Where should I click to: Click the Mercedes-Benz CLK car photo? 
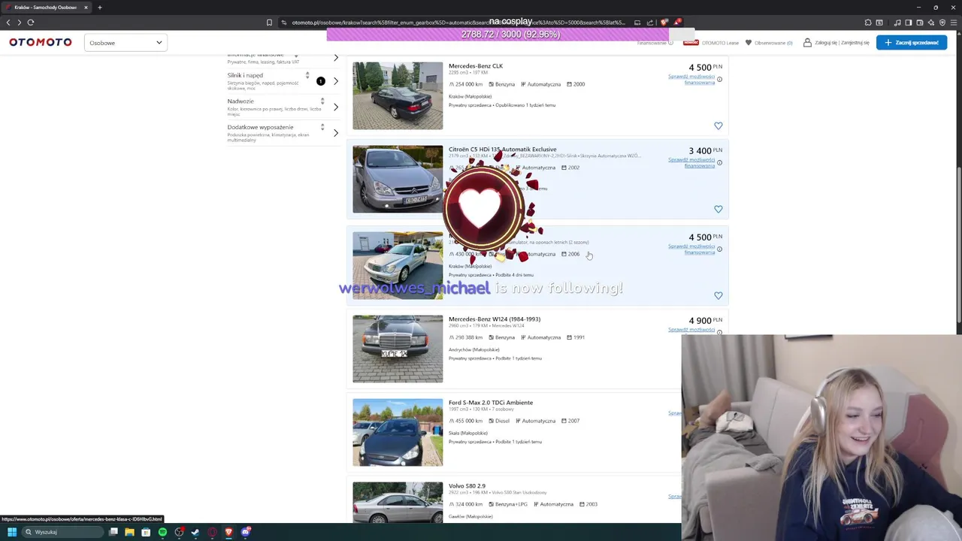[398, 95]
